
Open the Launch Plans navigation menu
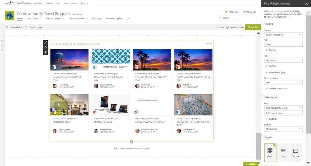click(x=34, y=18)
